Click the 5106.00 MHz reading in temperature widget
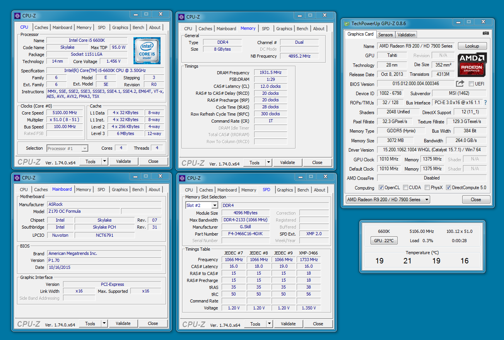Viewport: 504px width, 340px height. (x=422, y=231)
